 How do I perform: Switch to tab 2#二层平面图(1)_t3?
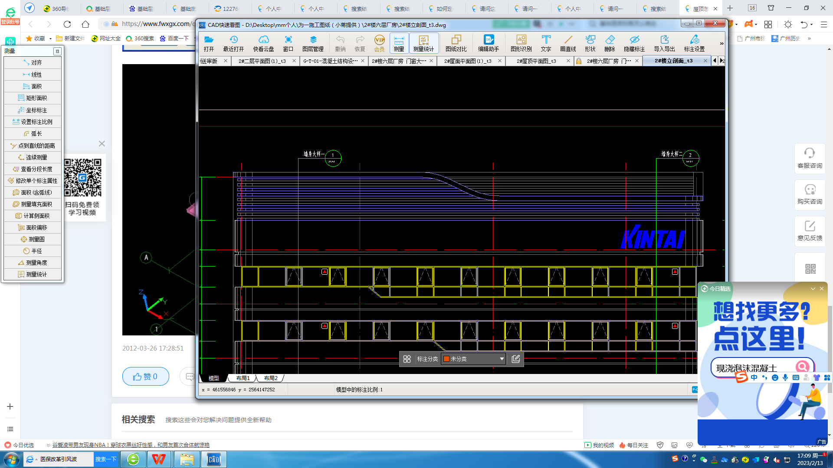click(x=262, y=61)
